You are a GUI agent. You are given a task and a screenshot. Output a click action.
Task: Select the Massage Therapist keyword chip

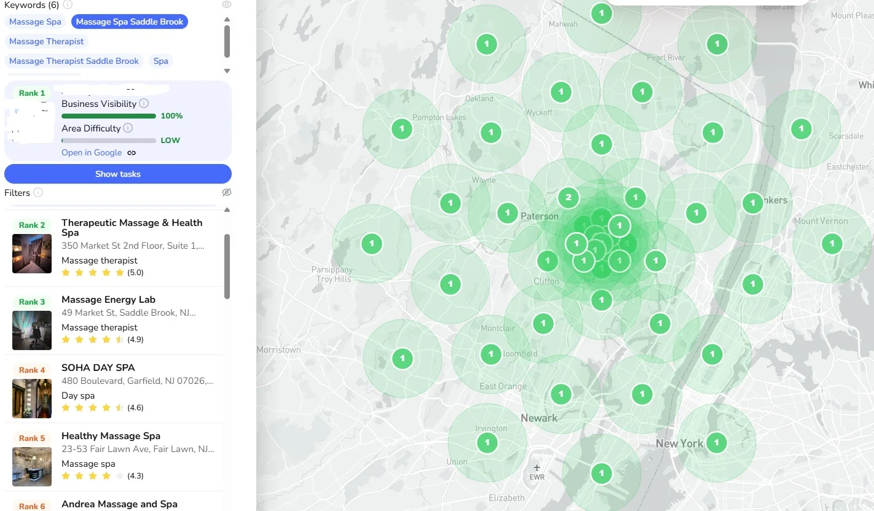47,41
